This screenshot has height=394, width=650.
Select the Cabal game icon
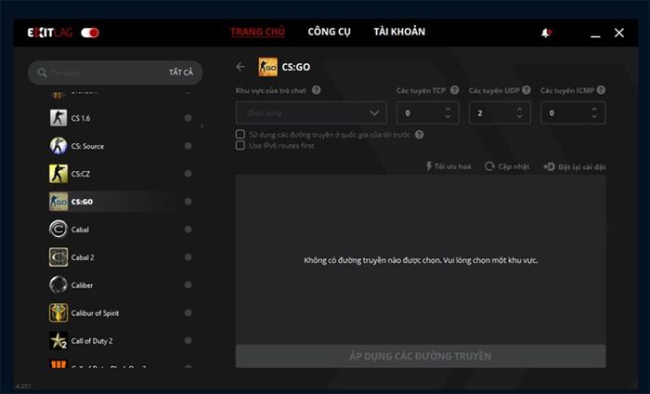tap(58, 230)
